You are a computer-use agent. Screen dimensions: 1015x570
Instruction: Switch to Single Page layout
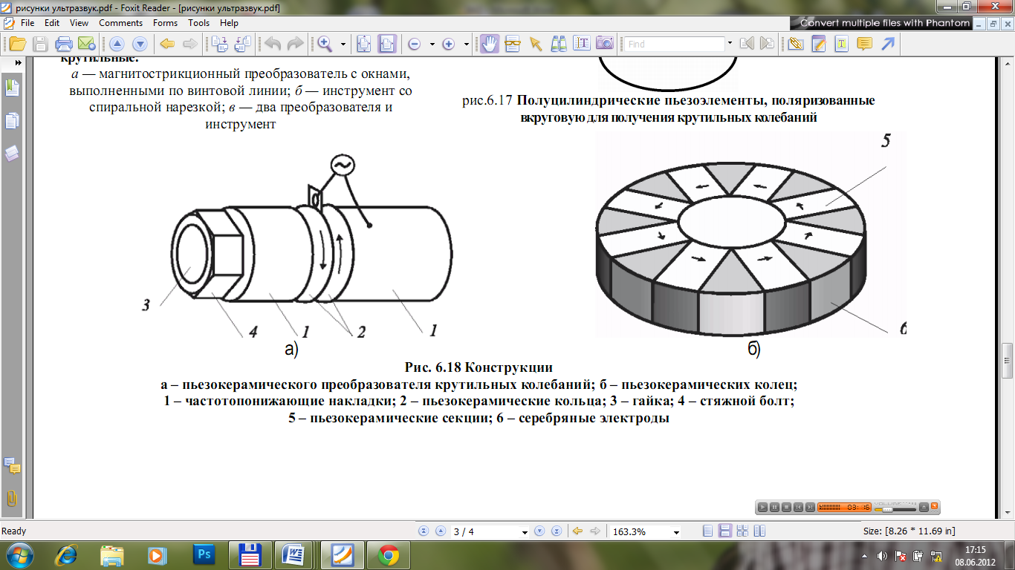[x=707, y=531]
